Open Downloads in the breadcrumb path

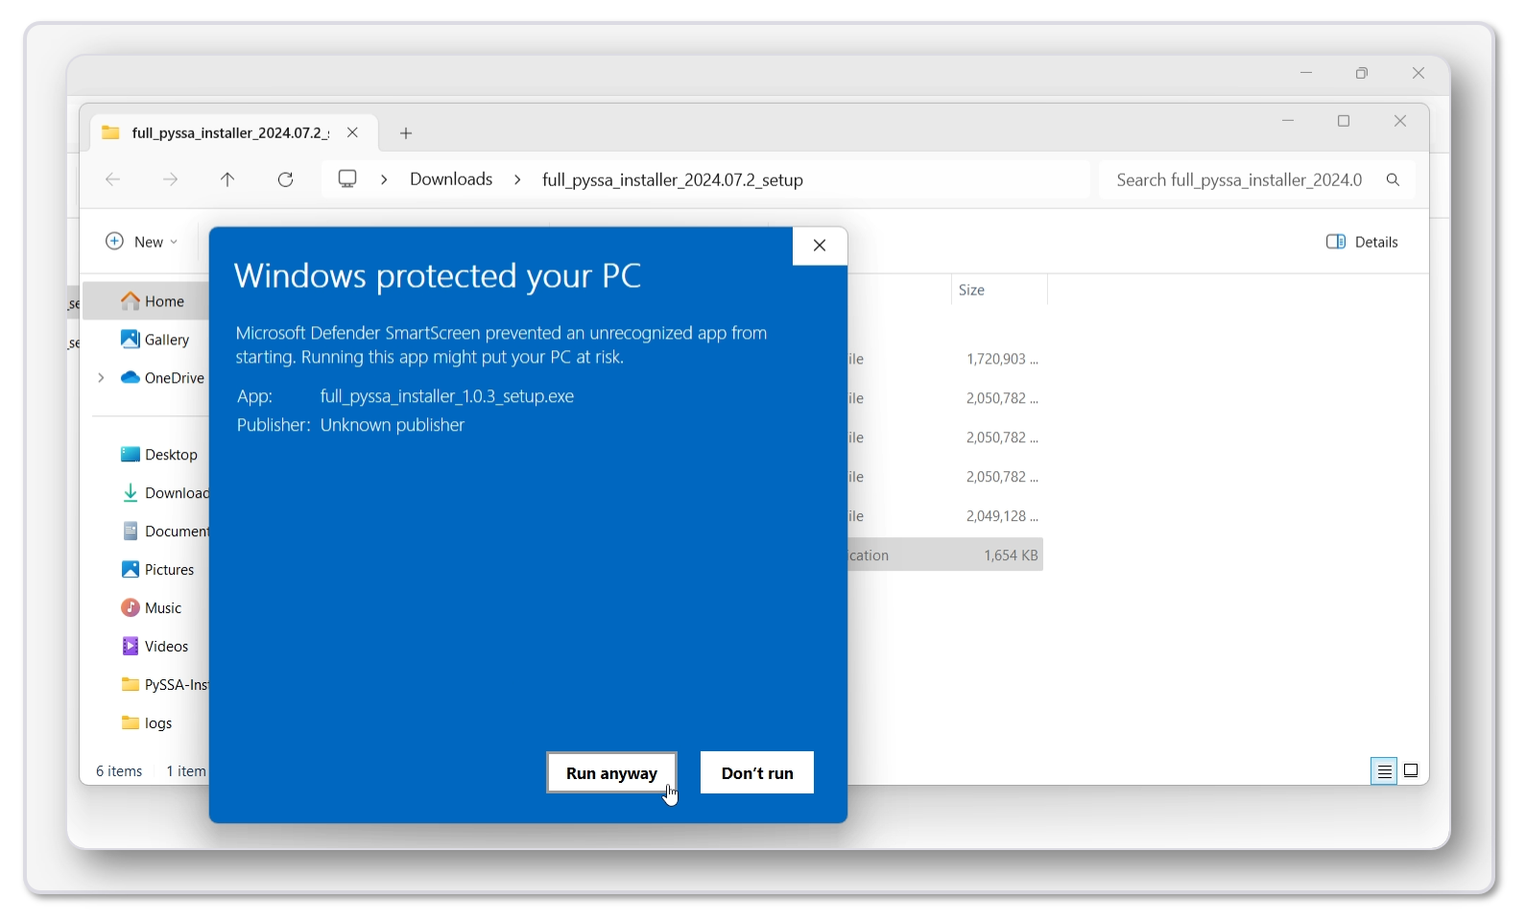[451, 179]
